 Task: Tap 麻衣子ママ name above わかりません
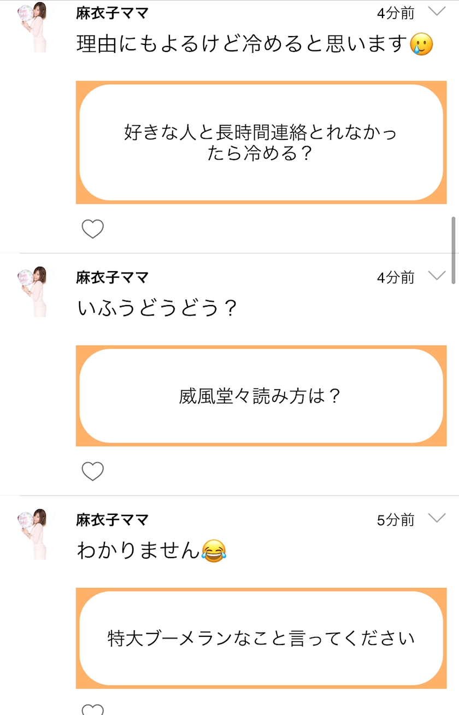112,519
